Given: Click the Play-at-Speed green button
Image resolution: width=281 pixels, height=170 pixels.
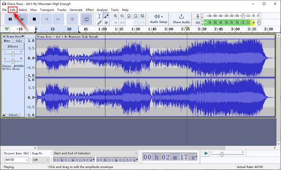Looking at the screenshot, I should pos(206,153).
